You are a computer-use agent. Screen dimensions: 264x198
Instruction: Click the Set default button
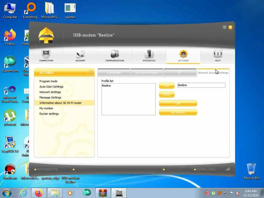coord(178,112)
